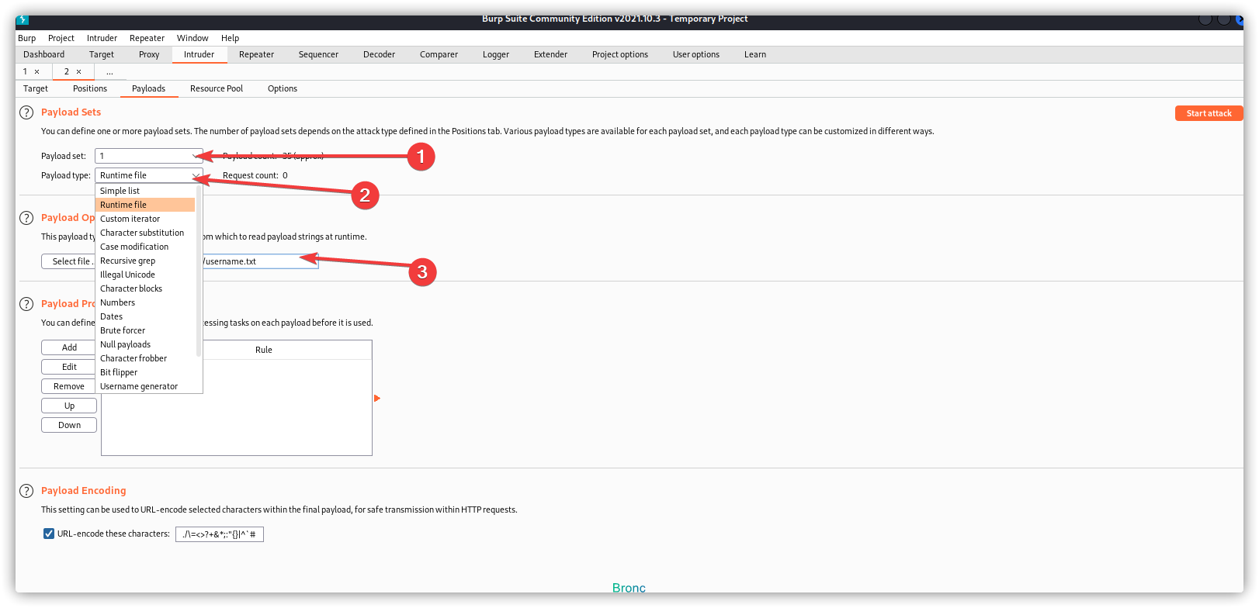
Task: Open the Resource Pool sub-tab
Action: tap(217, 88)
